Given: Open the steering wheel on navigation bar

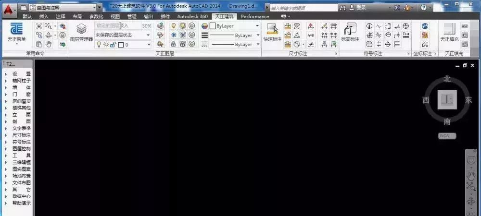Looking at the screenshot, I should coord(471,160).
